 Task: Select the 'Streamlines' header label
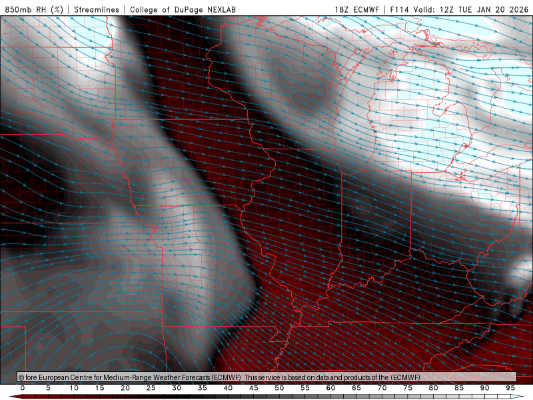pyautogui.click(x=97, y=9)
